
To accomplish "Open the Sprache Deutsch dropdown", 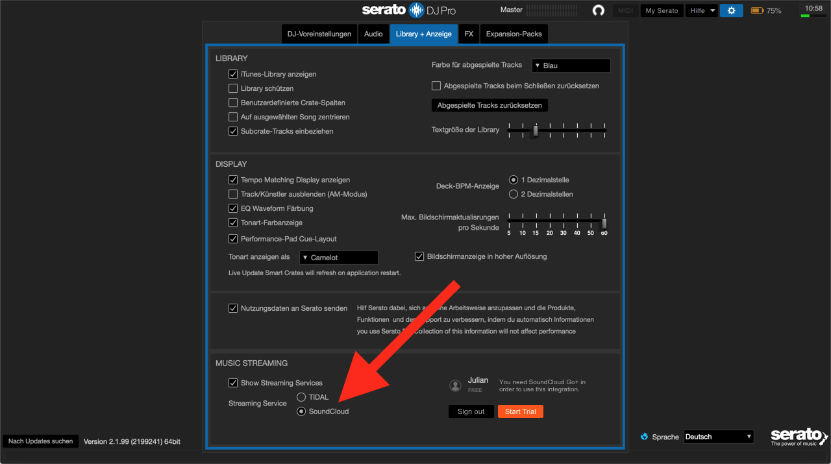I will (718, 436).
